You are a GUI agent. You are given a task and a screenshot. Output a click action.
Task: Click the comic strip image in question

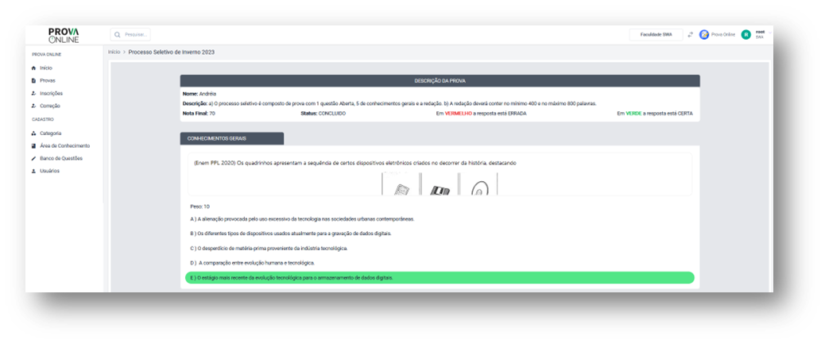point(440,184)
